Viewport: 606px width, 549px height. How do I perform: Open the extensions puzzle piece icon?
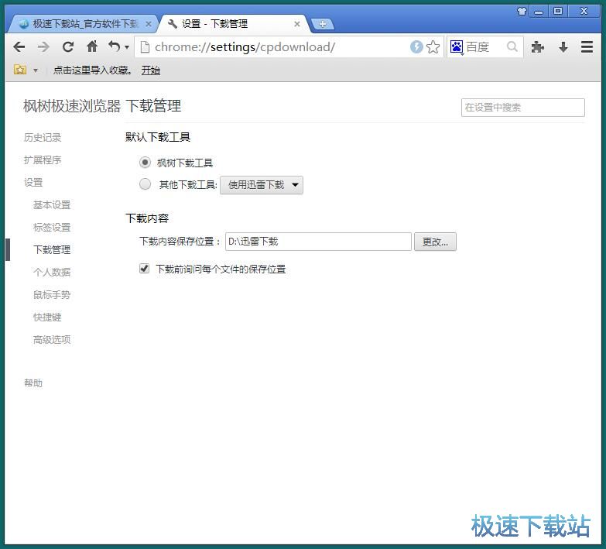click(538, 47)
